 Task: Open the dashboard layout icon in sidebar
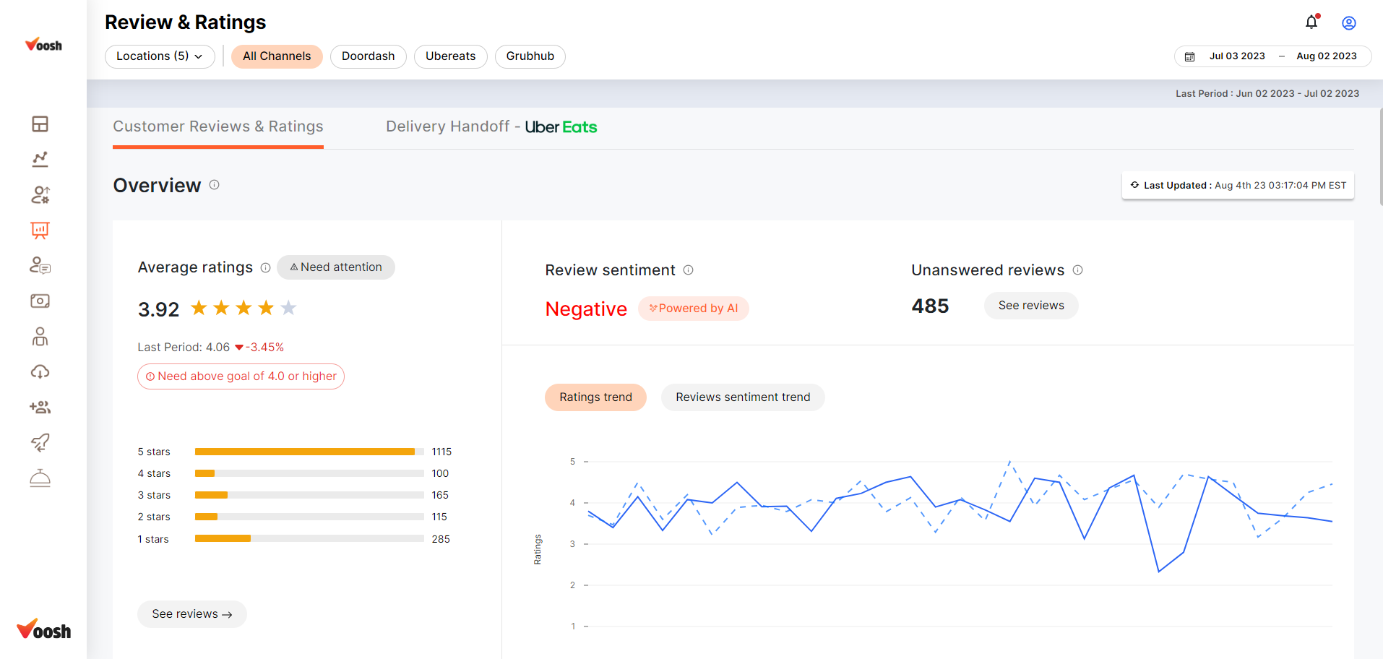point(40,124)
